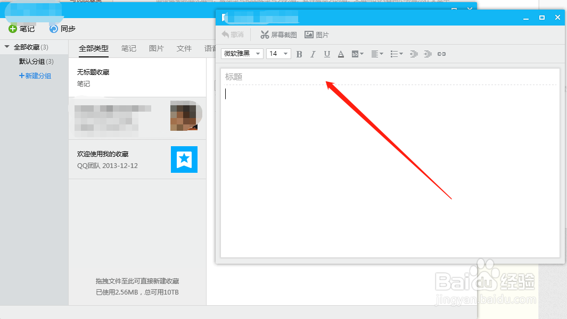Take a screen capture with scissors tool
The height and width of the screenshot is (319, 567).
[x=278, y=35]
